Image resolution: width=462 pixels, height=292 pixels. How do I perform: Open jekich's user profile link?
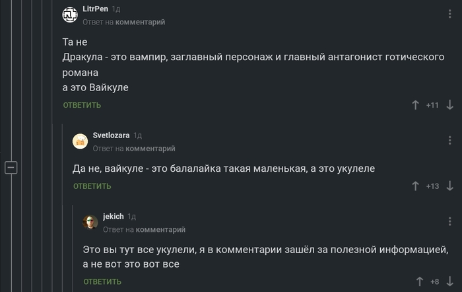click(x=114, y=216)
